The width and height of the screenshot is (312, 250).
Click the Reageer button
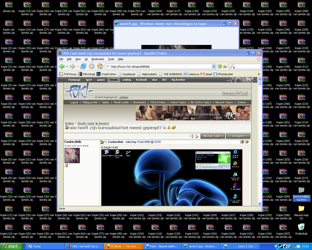[x=238, y=136]
